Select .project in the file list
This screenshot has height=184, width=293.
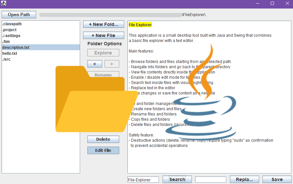41,30
